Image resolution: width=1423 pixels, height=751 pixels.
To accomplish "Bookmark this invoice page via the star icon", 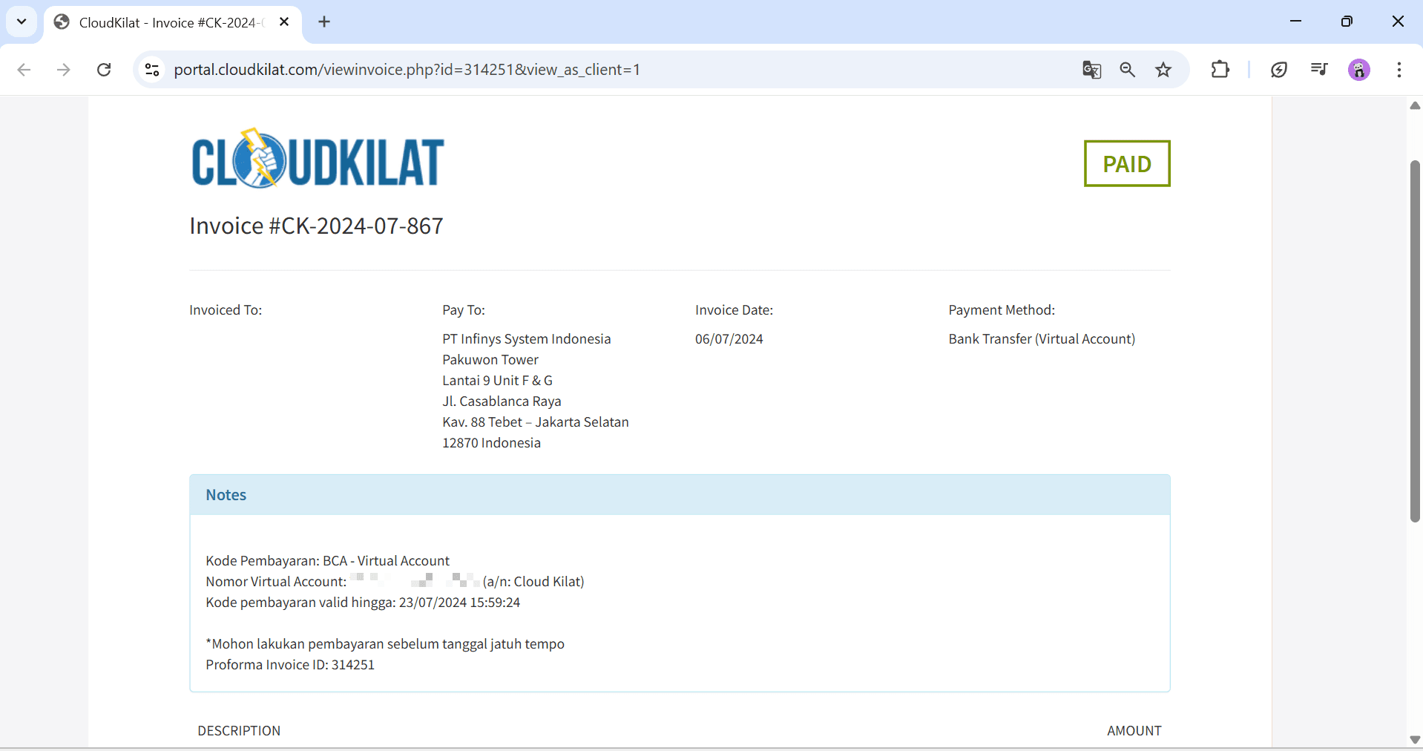I will (1163, 69).
